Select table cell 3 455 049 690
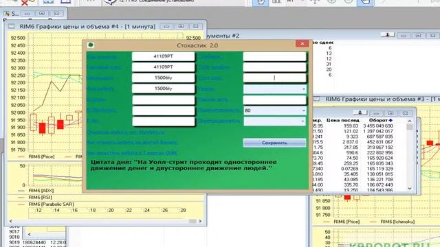440x247 pixels. point(378,126)
